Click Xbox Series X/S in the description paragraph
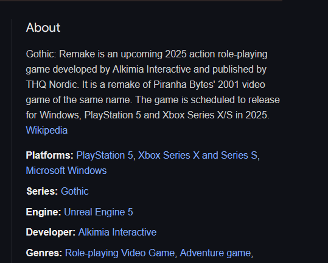 point(197,115)
